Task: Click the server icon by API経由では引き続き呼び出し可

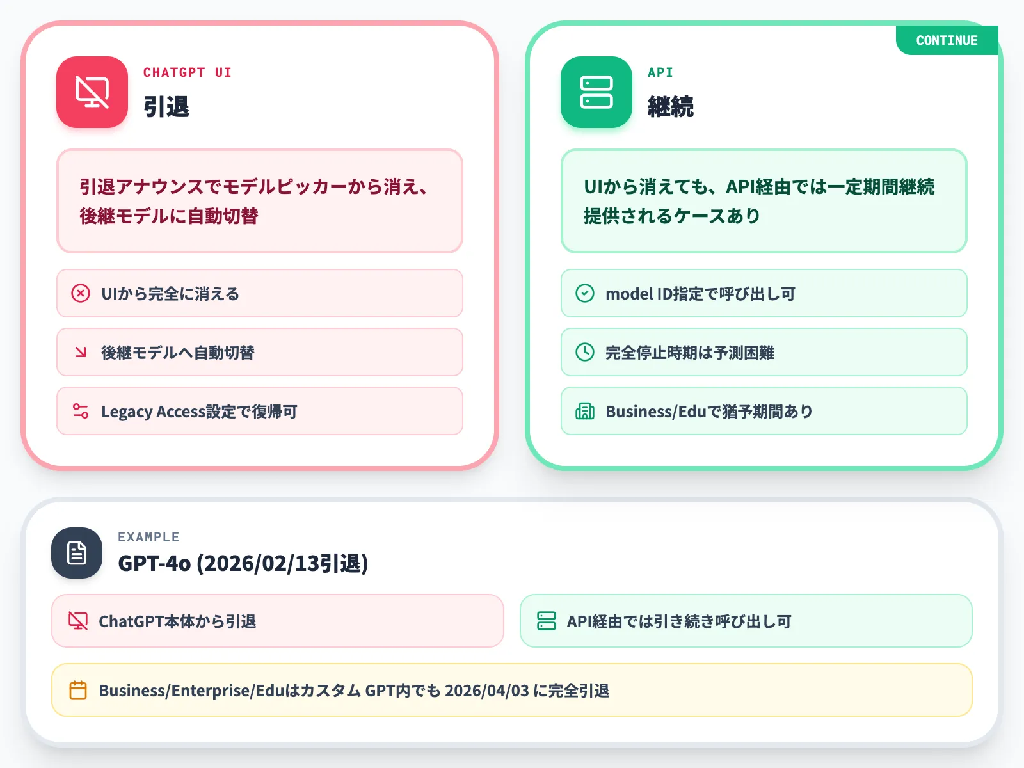Action: (x=547, y=621)
